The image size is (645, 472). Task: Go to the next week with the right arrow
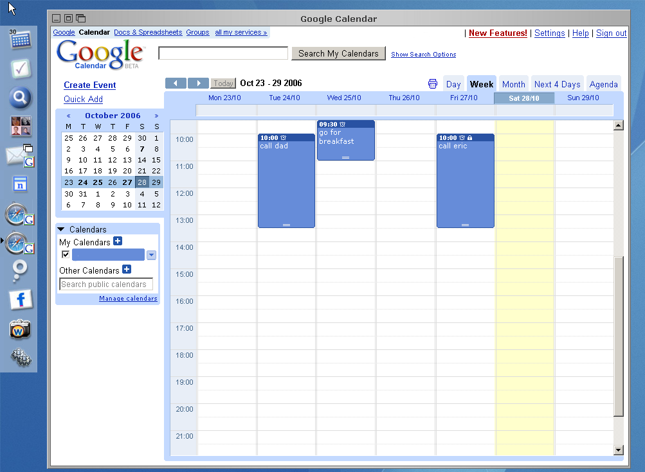pyautogui.click(x=198, y=83)
